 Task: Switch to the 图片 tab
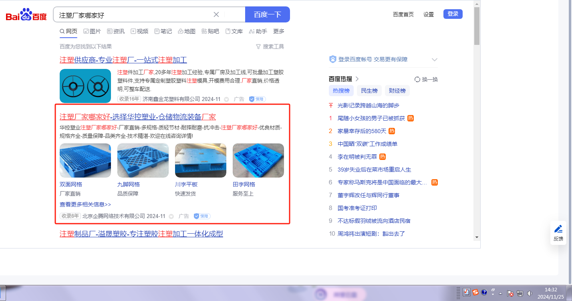(x=92, y=31)
